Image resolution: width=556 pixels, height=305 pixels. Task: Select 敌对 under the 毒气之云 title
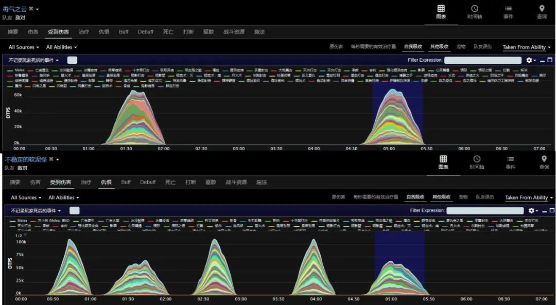click(20, 17)
